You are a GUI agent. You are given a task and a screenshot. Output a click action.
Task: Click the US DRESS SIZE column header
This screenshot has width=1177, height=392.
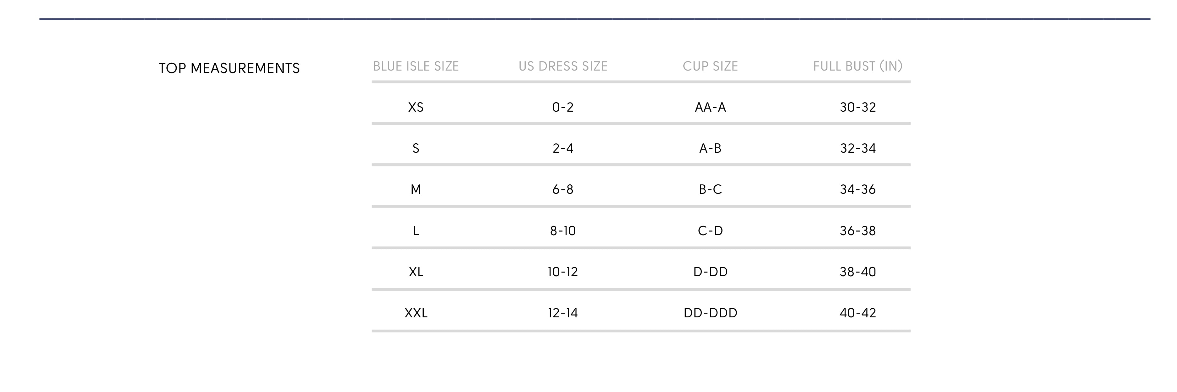[563, 66]
